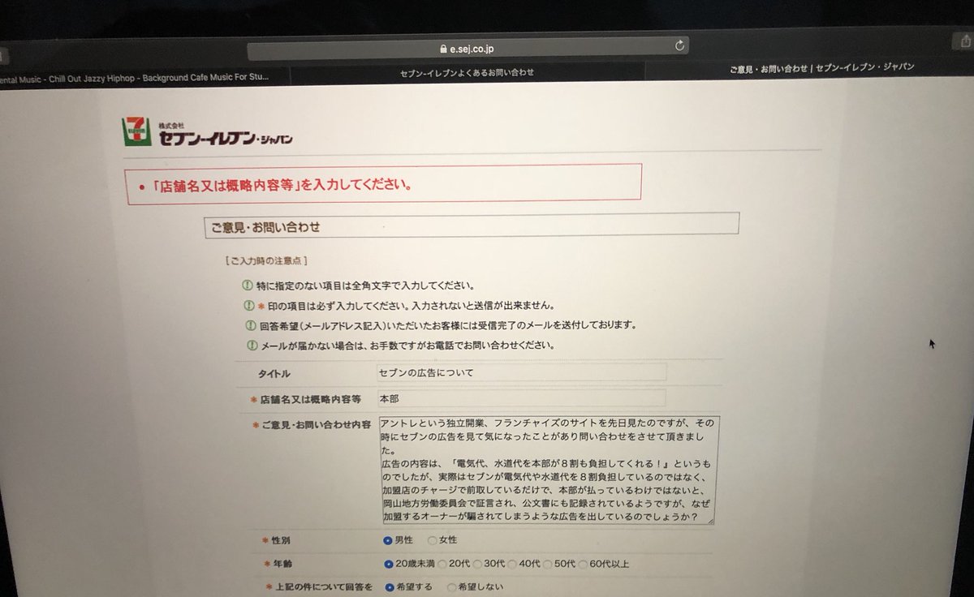Click the ご意見・お問い合わせ section heading

pyautogui.click(x=266, y=227)
